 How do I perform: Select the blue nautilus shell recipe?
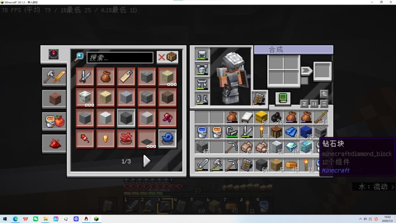point(168,139)
